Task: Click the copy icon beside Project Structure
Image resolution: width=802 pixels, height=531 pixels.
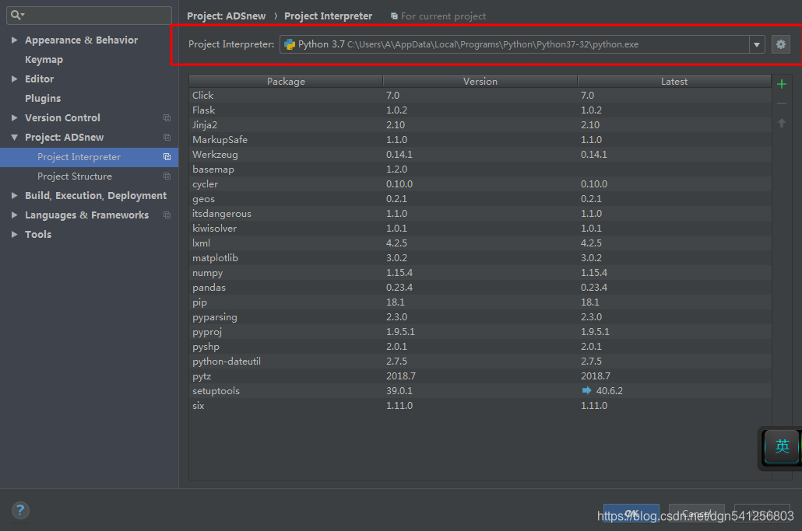Action: click(x=167, y=176)
